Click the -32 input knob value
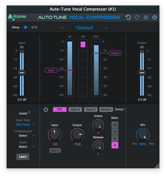The width and height of the screenshot is (166, 176). tap(55, 144)
